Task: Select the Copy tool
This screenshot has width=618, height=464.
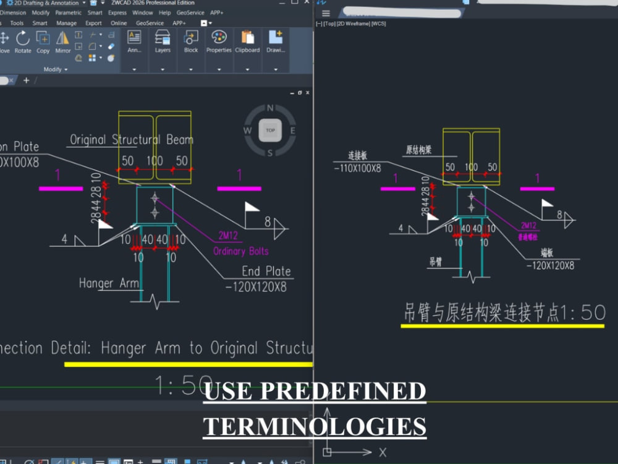Action: pyautogui.click(x=43, y=41)
